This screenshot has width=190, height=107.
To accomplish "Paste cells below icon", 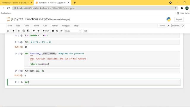I will click(x=28, y=31).
